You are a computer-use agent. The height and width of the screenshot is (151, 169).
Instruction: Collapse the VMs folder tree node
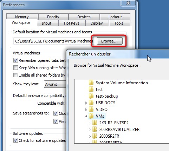pos(86,116)
